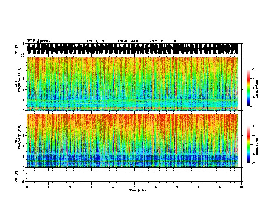This screenshot has width=272, height=210.
Task: Click time axis tick label "10"
Action: point(241,187)
